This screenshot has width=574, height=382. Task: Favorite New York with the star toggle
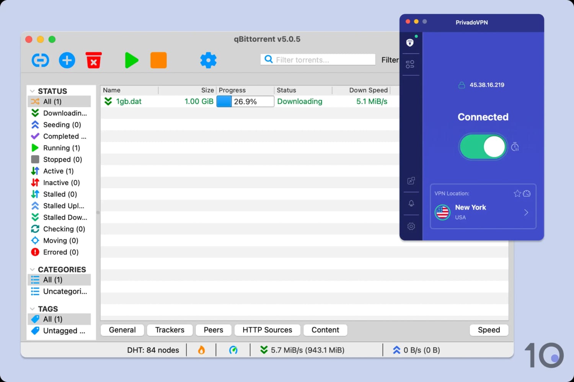[517, 194]
